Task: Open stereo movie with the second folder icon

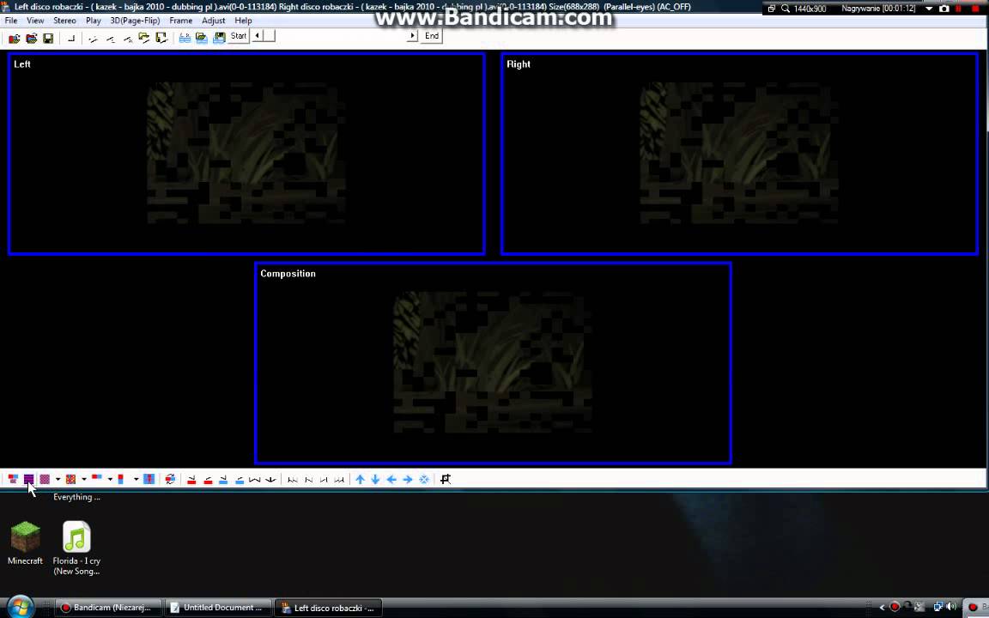Action: (31, 39)
